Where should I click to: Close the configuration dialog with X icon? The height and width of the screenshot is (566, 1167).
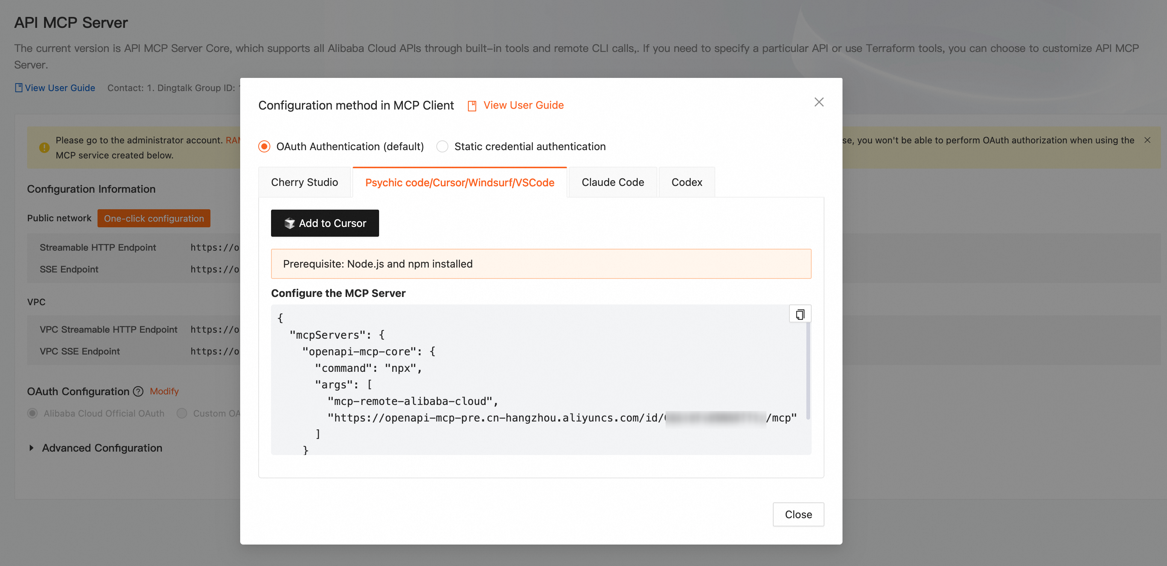point(819,102)
